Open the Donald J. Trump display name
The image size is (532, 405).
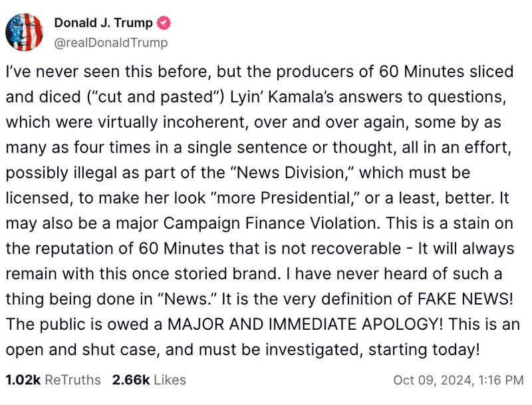pos(103,23)
